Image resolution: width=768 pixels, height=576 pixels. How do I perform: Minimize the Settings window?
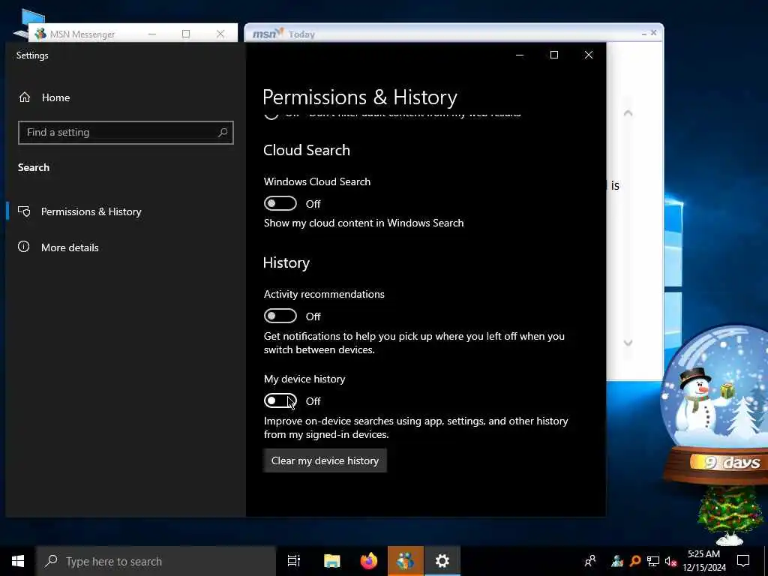[520, 55]
